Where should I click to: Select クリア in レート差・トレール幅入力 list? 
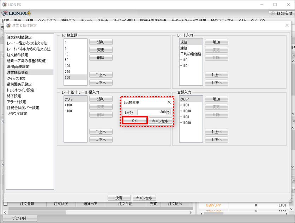point(76,99)
